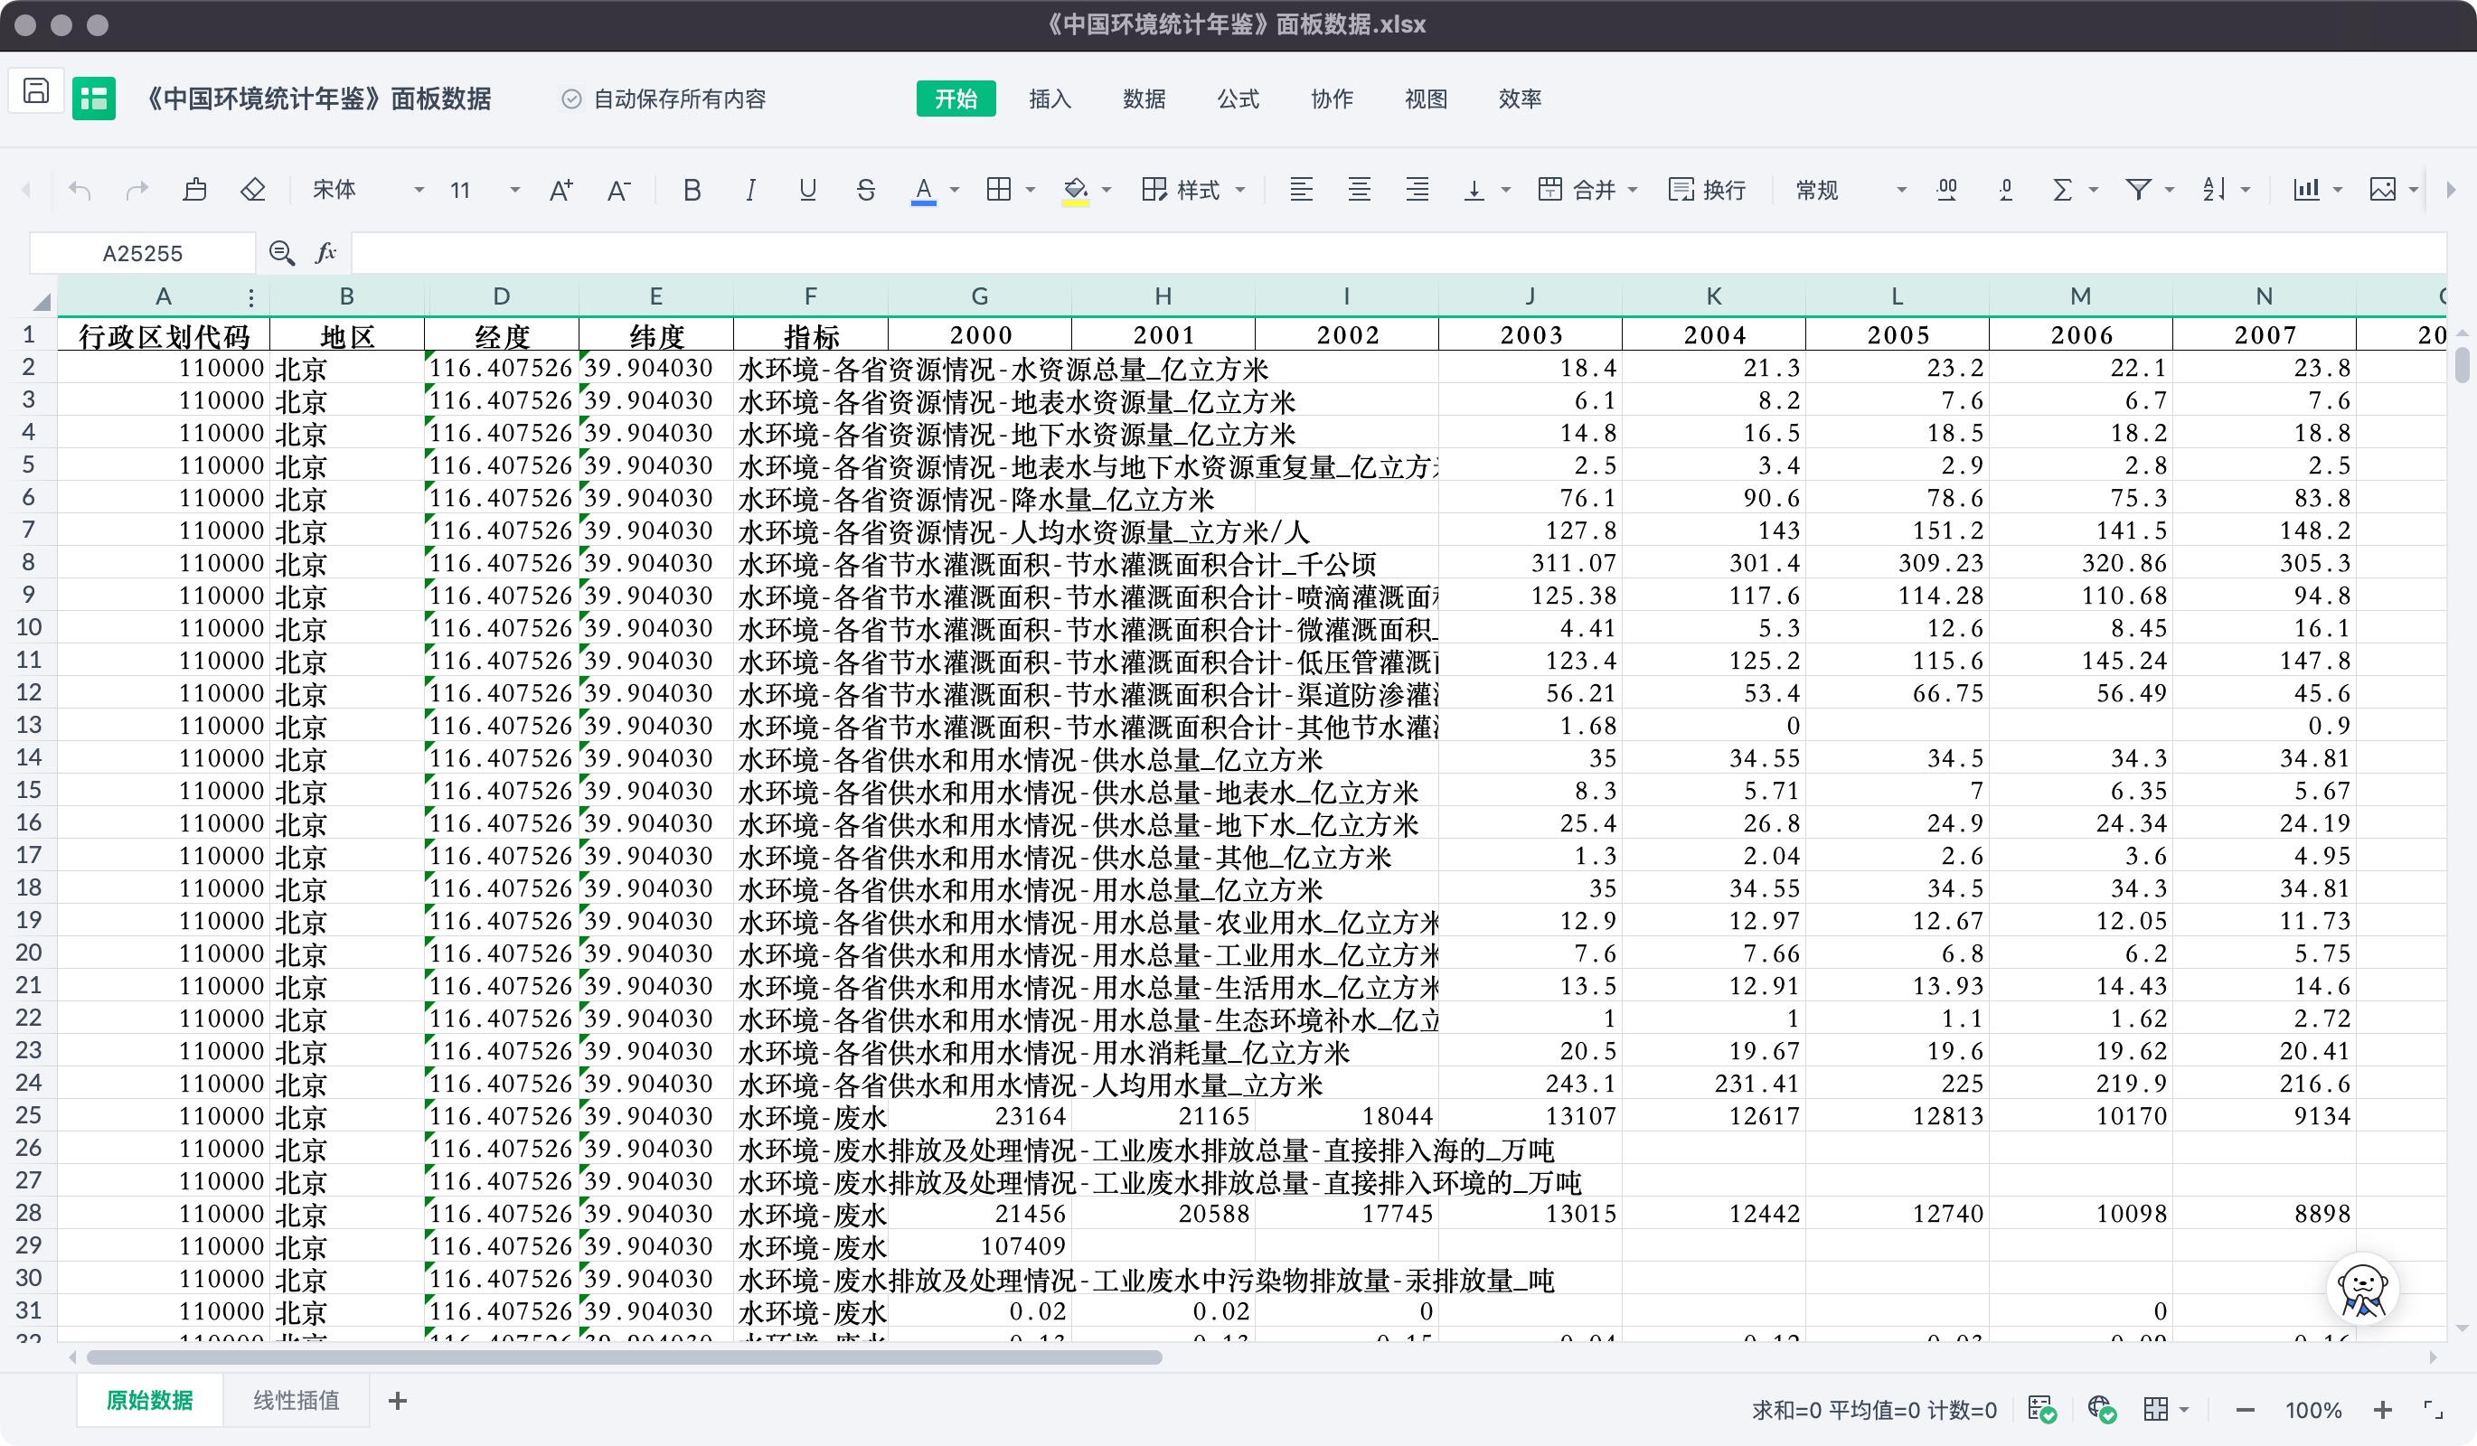Click the insert chart icon
Image resolution: width=2477 pixels, height=1446 pixels.
point(2305,190)
